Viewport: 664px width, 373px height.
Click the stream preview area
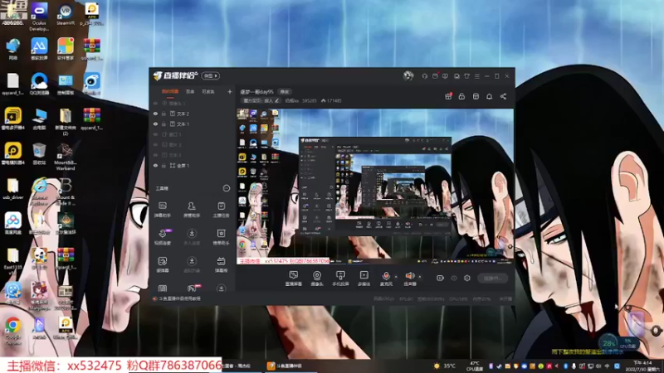pos(375,186)
